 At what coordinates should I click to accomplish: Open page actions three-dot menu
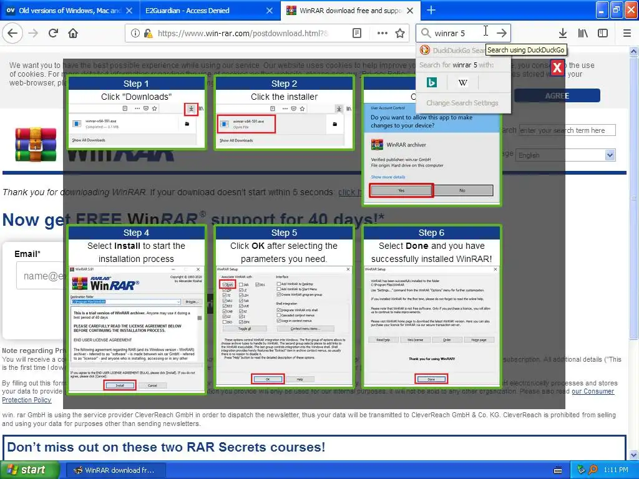(x=383, y=33)
